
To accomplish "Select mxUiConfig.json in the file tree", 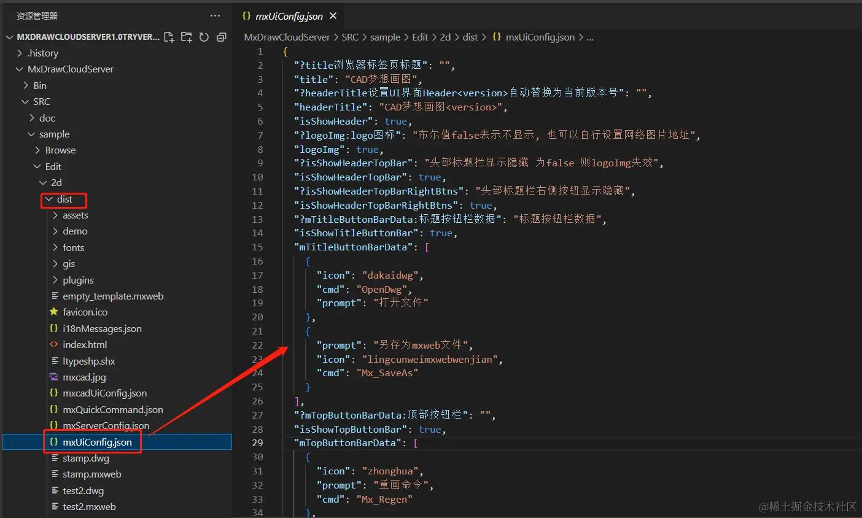I will pyautogui.click(x=97, y=442).
